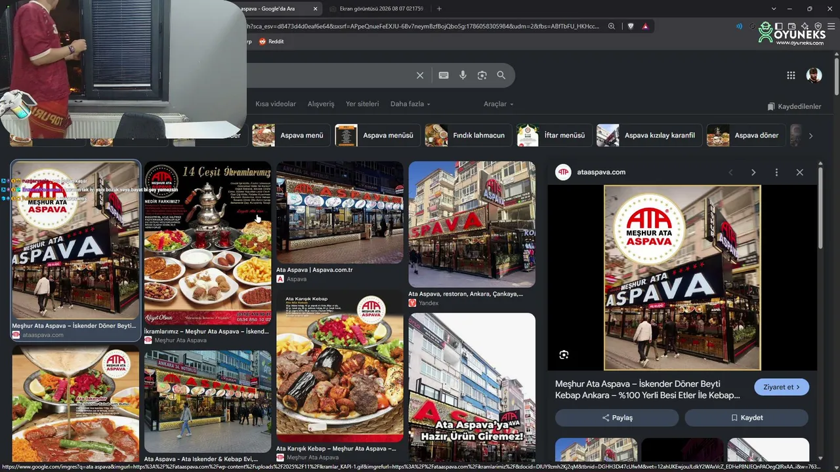Open a new browser tab

click(439, 9)
